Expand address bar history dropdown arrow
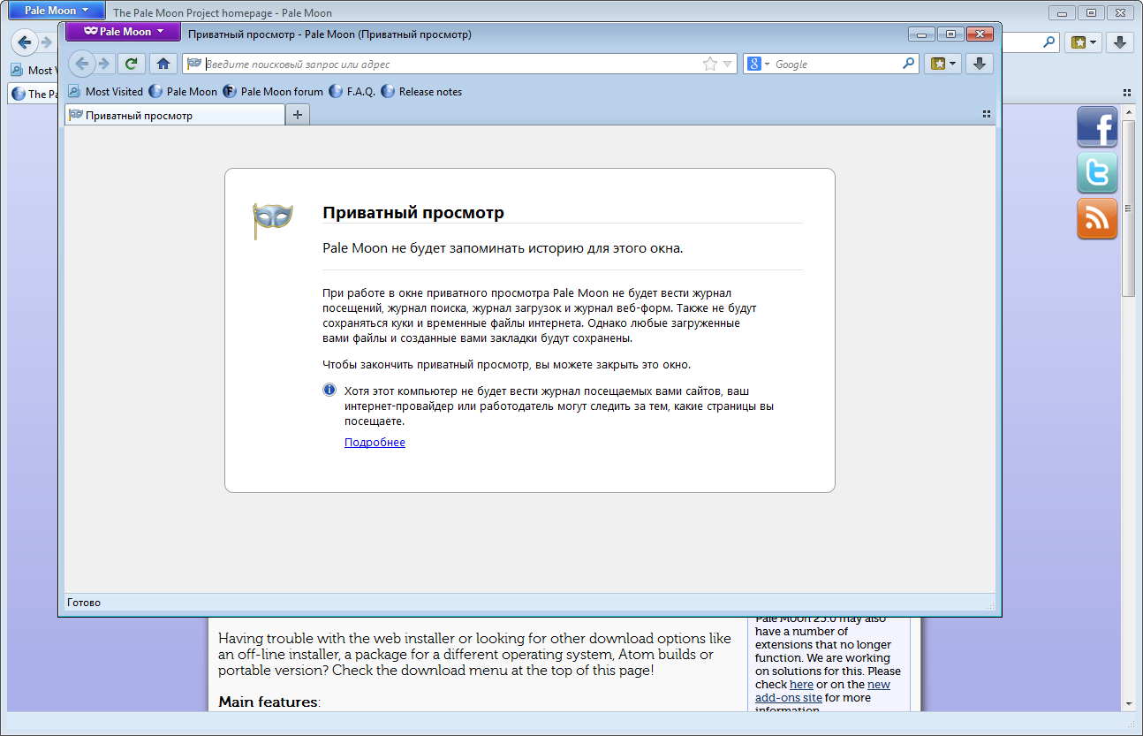 [x=728, y=64]
